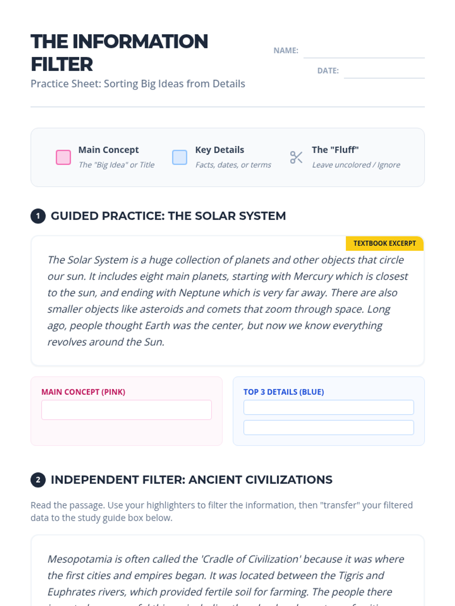The height and width of the screenshot is (606, 455).
Task: Click the Main Concept (Pink) label
Action: tap(83, 392)
